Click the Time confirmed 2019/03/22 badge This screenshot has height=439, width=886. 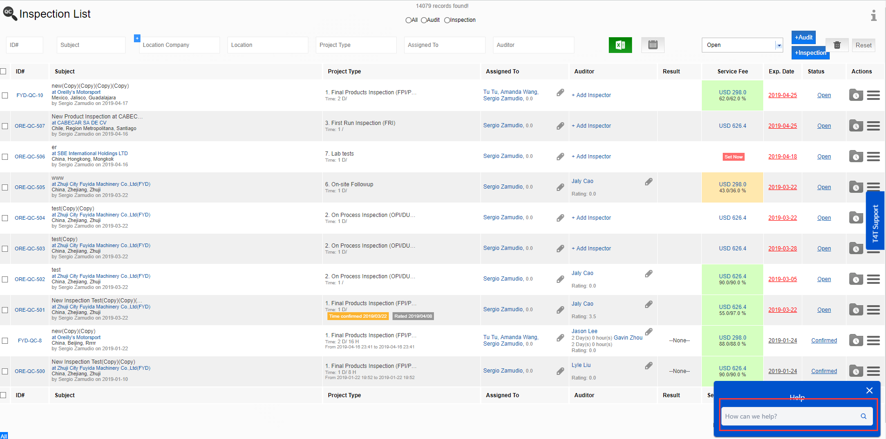point(358,316)
